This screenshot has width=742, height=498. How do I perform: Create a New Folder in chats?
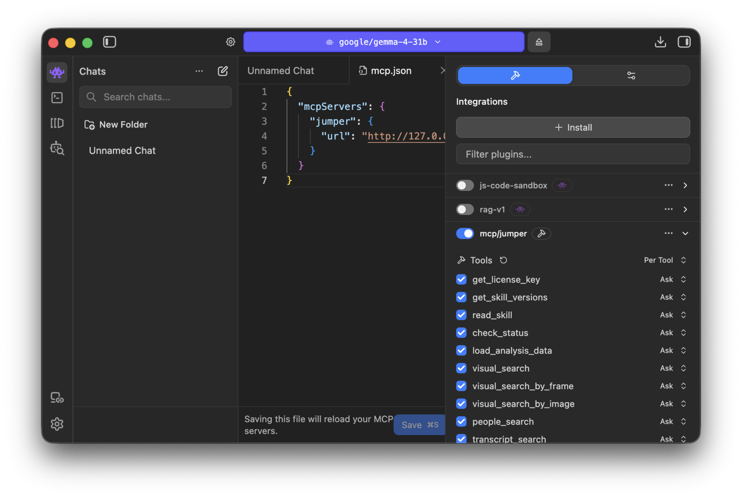point(116,125)
